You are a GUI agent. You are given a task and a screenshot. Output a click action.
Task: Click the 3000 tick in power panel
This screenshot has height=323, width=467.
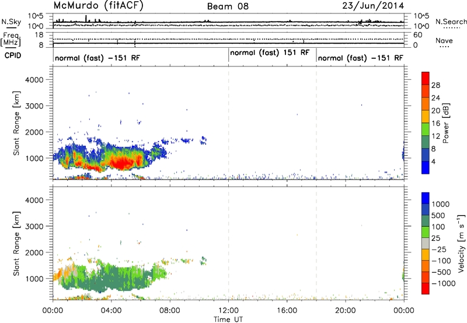34,106
